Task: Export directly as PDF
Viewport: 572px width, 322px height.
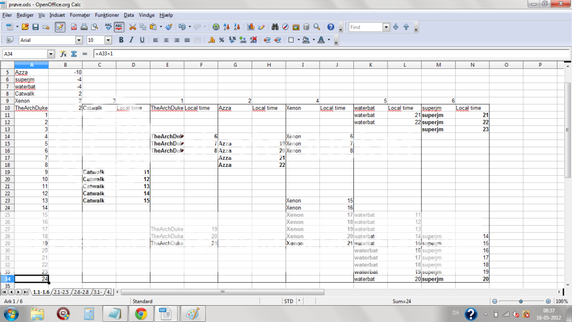Action: (74, 27)
